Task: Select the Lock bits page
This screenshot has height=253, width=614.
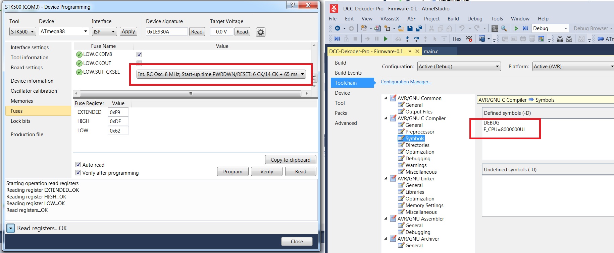Action: click(x=20, y=121)
